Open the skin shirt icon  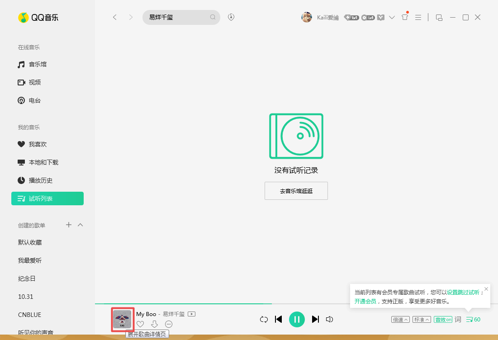405,17
